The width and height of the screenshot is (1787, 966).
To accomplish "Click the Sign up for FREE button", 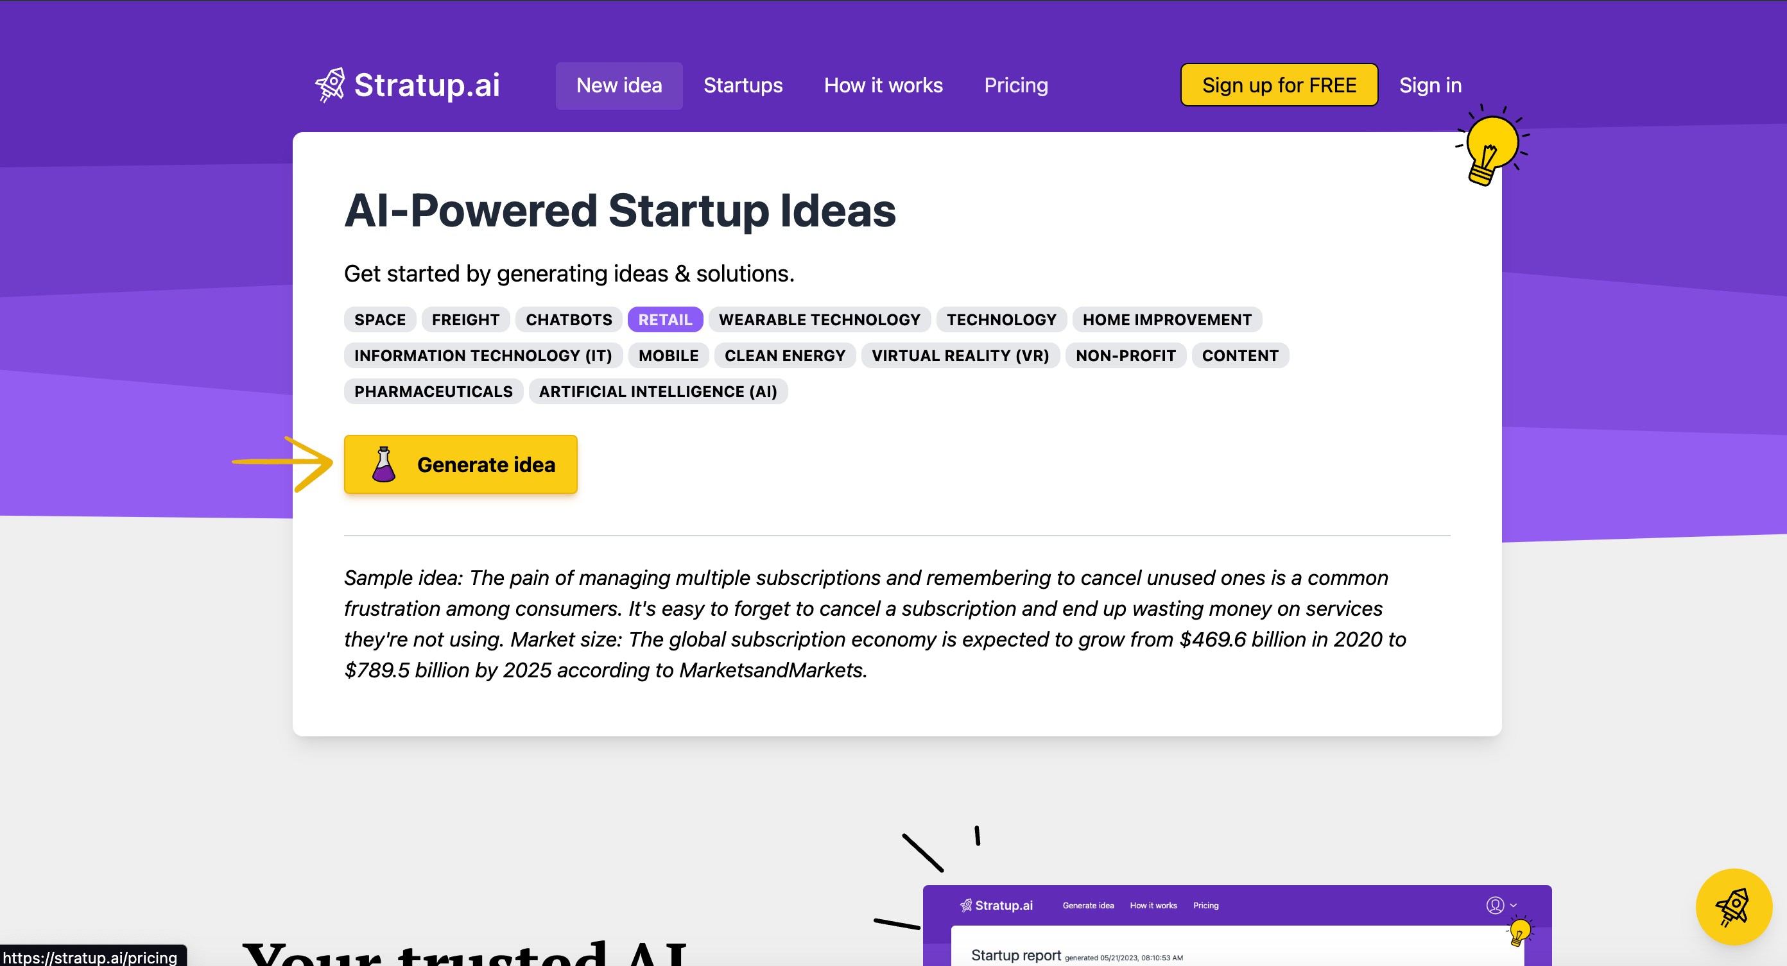I will coord(1279,85).
